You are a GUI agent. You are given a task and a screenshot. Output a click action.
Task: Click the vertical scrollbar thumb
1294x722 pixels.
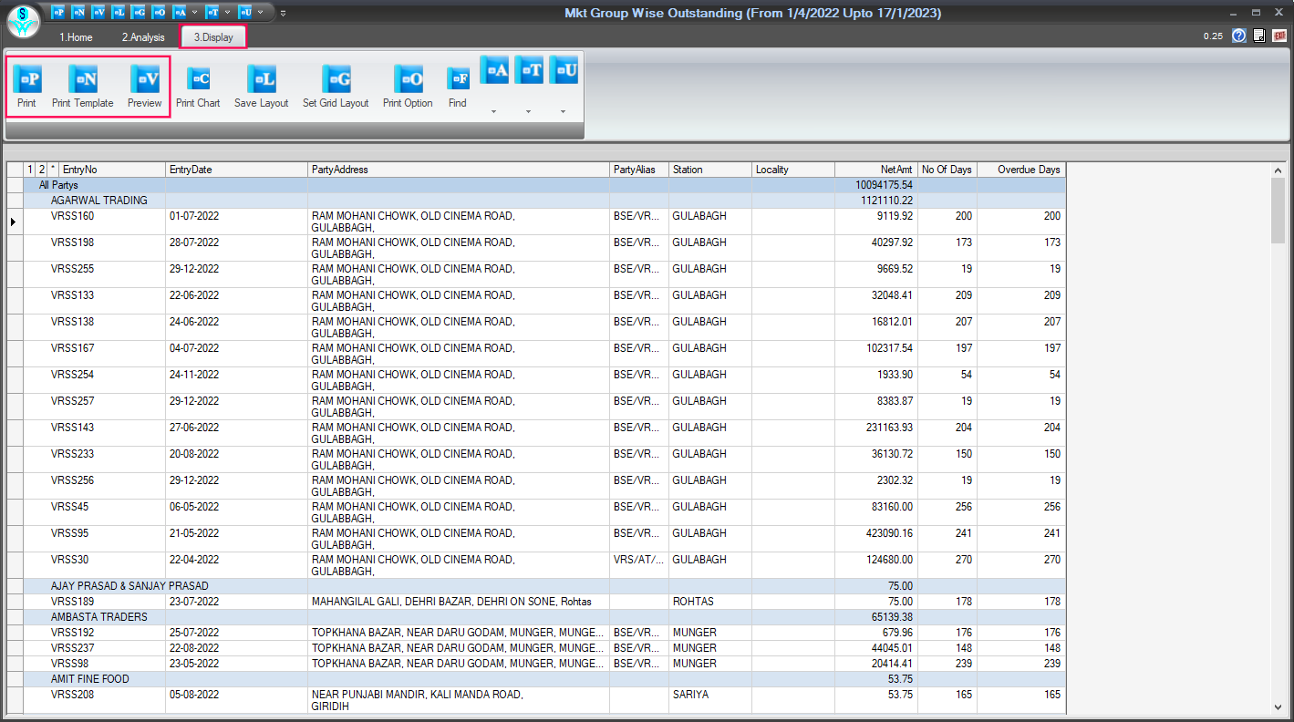(1278, 211)
